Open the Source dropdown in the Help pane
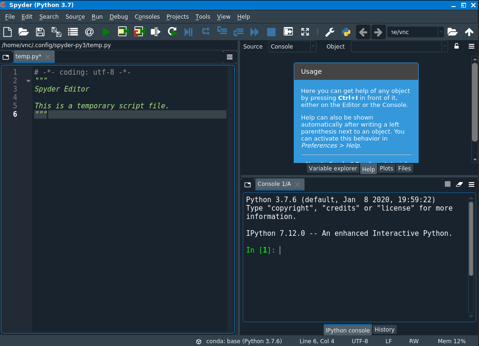Screen dimensions: 479x346 pos(292,46)
